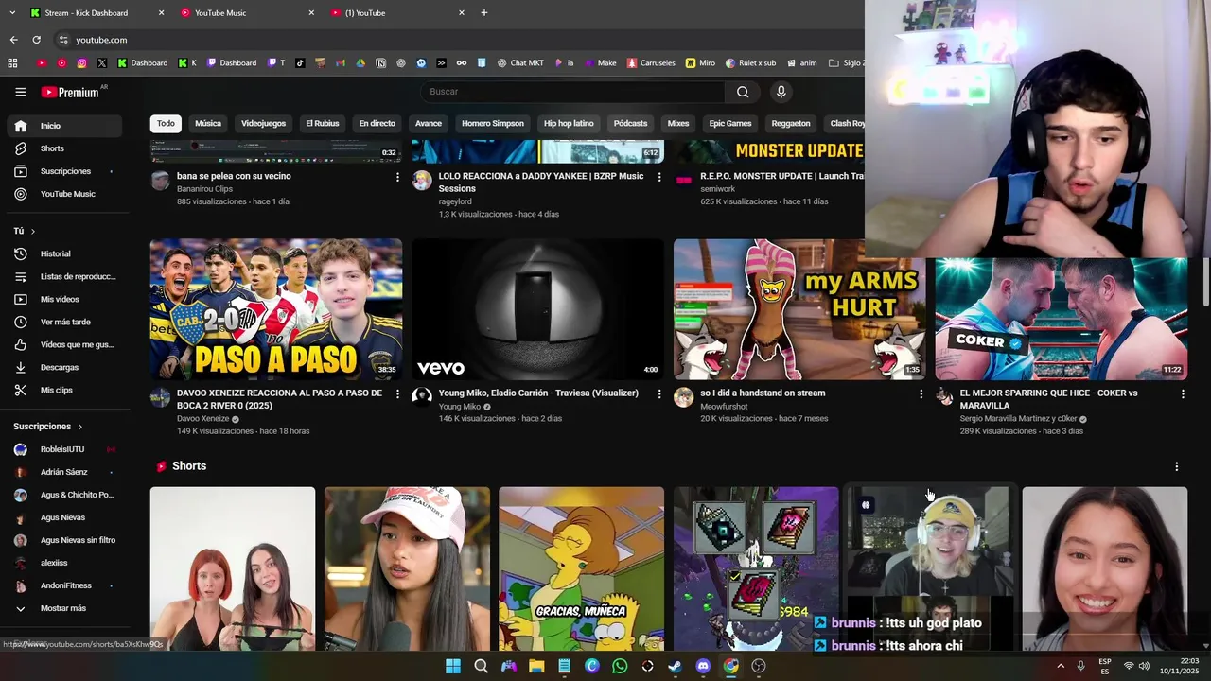Image resolution: width=1211 pixels, height=681 pixels.
Task: Switch to YouTube Music browser tab
Action: pyautogui.click(x=248, y=13)
